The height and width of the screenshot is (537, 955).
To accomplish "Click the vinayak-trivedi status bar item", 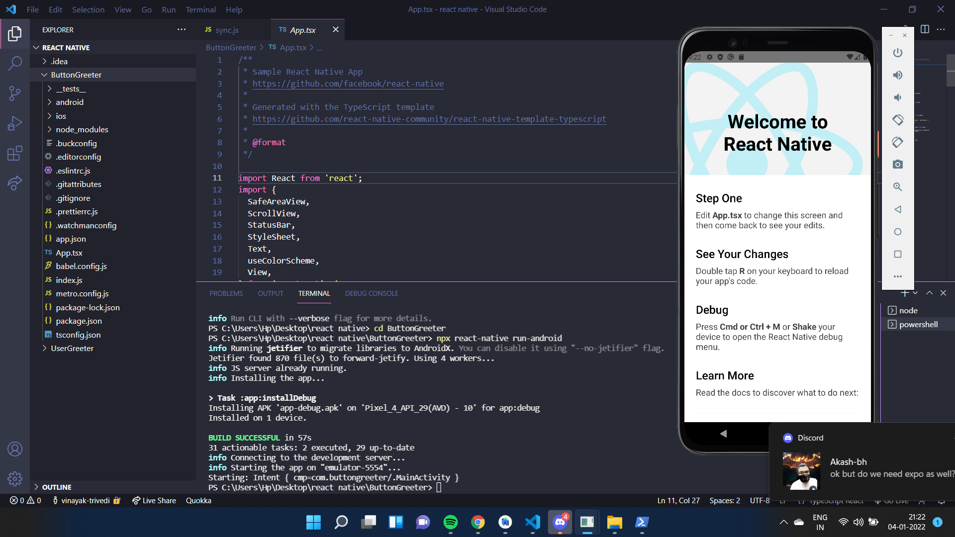I will [86, 501].
